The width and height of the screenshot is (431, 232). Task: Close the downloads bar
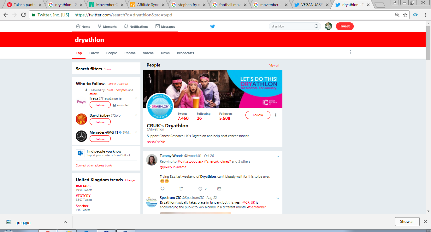pos(425,222)
